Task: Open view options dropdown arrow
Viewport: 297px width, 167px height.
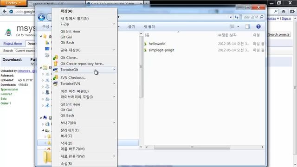Action: pos(238,26)
